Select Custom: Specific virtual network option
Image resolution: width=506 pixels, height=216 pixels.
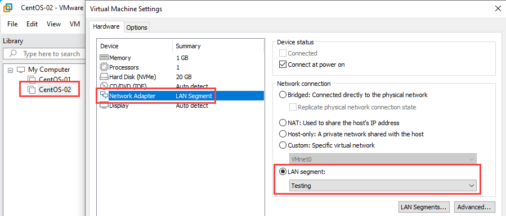coord(283,145)
